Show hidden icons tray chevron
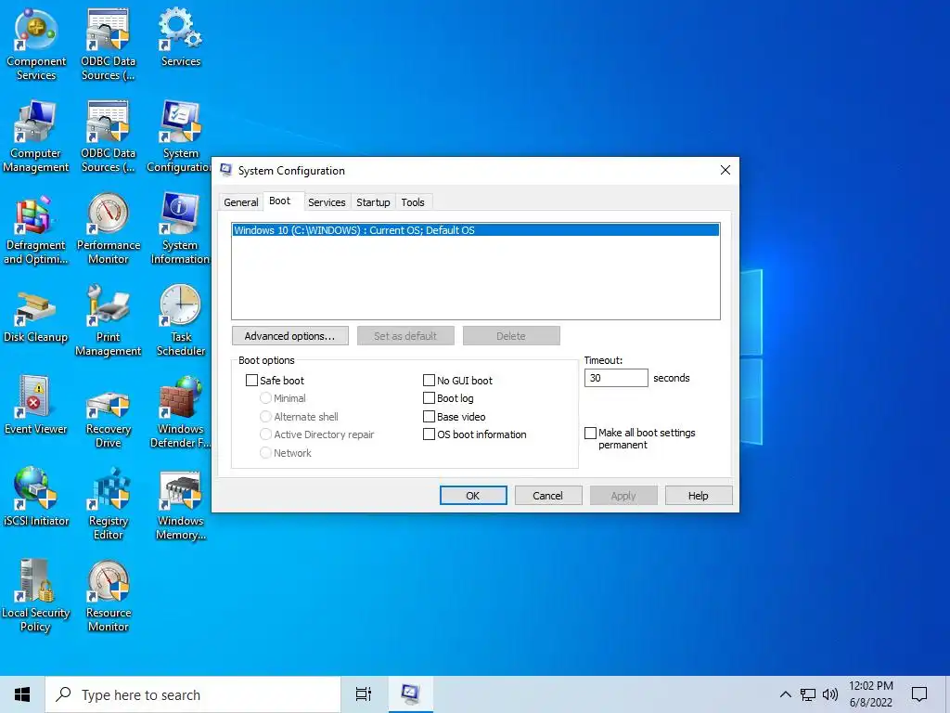 [x=785, y=694]
